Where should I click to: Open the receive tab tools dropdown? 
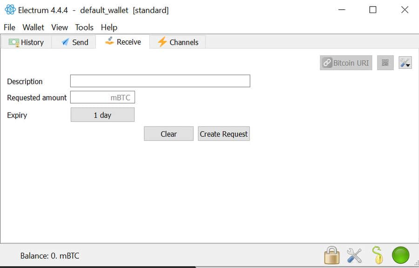pyautogui.click(x=405, y=63)
